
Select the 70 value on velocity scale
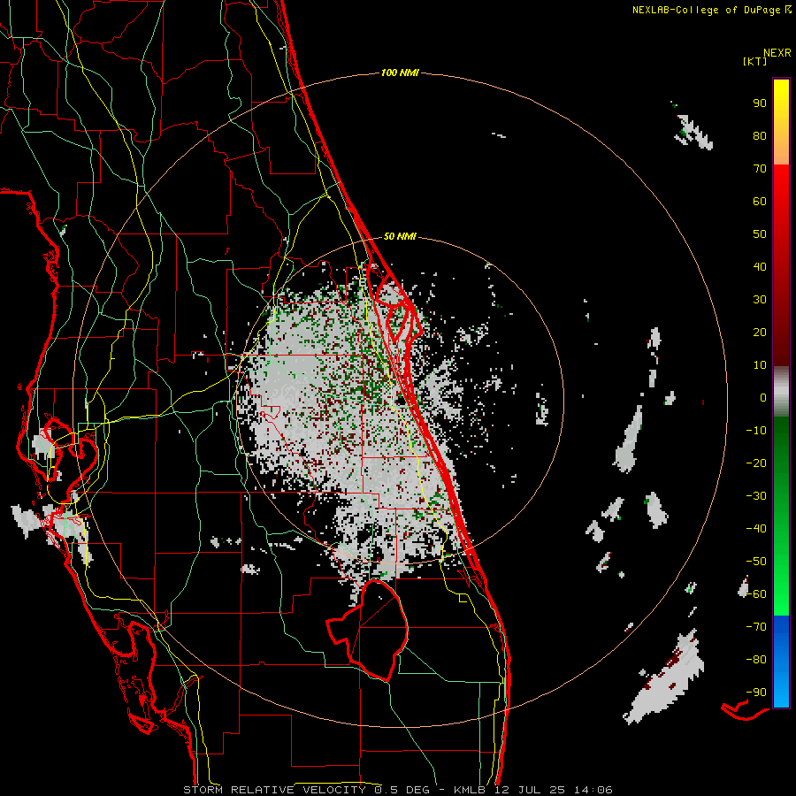click(760, 169)
